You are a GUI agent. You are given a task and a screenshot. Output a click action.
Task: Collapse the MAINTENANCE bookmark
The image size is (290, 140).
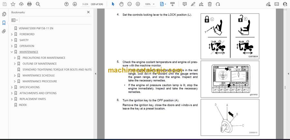tap(12, 52)
